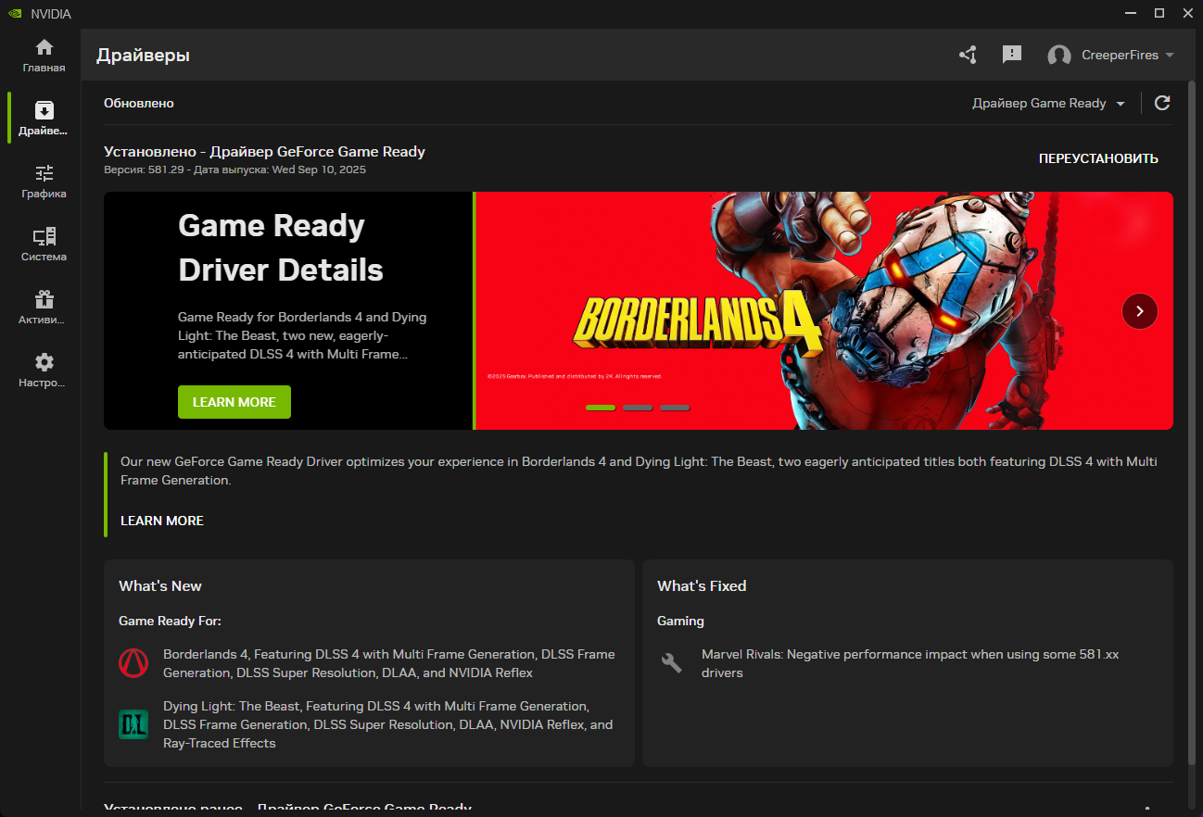1203x817 pixels.
Task: Click the Драйверы page title
Action: tap(143, 56)
